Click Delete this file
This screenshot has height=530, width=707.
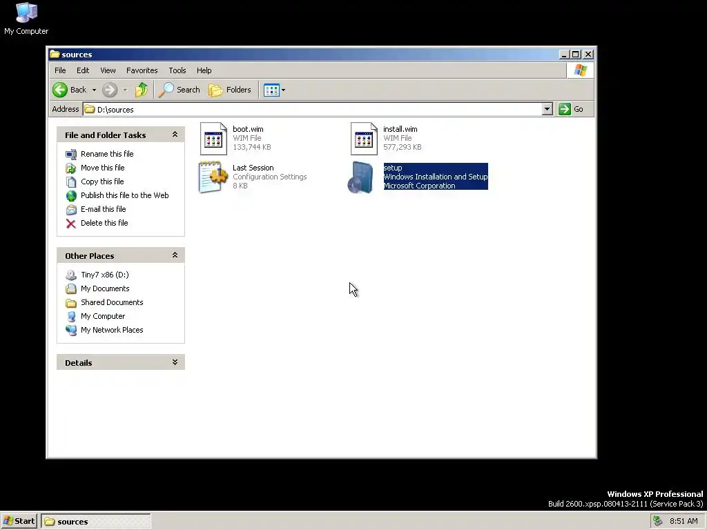click(104, 223)
